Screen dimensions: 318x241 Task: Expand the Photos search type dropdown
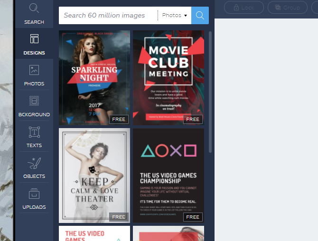coord(175,15)
